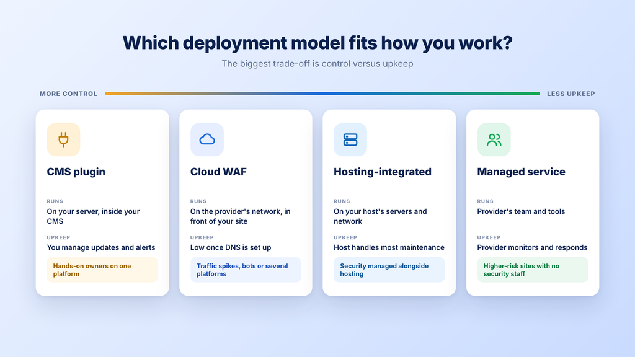Click 'On your server, inside your CMS' text
The image size is (635, 357).
[x=93, y=216]
